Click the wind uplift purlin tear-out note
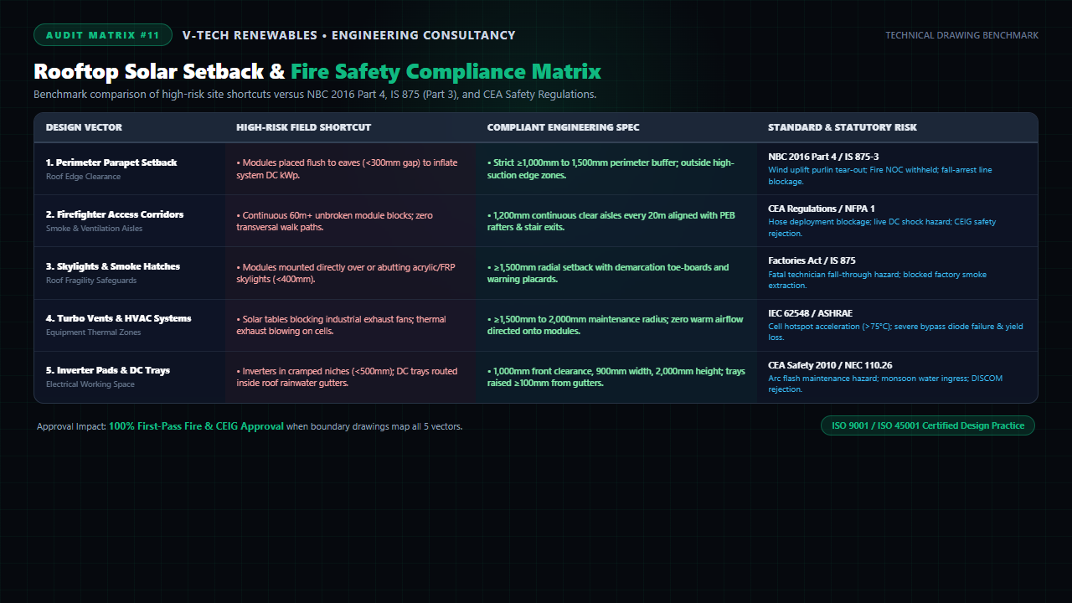The width and height of the screenshot is (1072, 603). pos(880,175)
